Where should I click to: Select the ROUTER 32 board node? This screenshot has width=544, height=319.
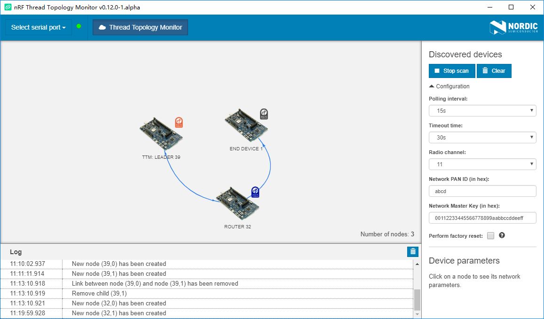[237, 203]
